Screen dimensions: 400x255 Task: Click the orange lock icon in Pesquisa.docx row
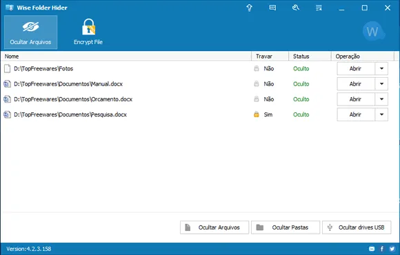257,114
